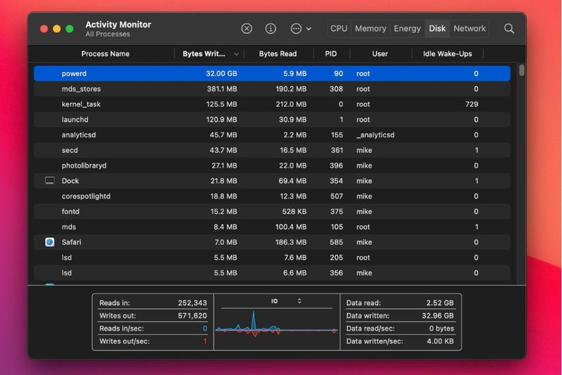Select the lsd process with PID 356
Screen dimensions: 562x375
click(272, 273)
